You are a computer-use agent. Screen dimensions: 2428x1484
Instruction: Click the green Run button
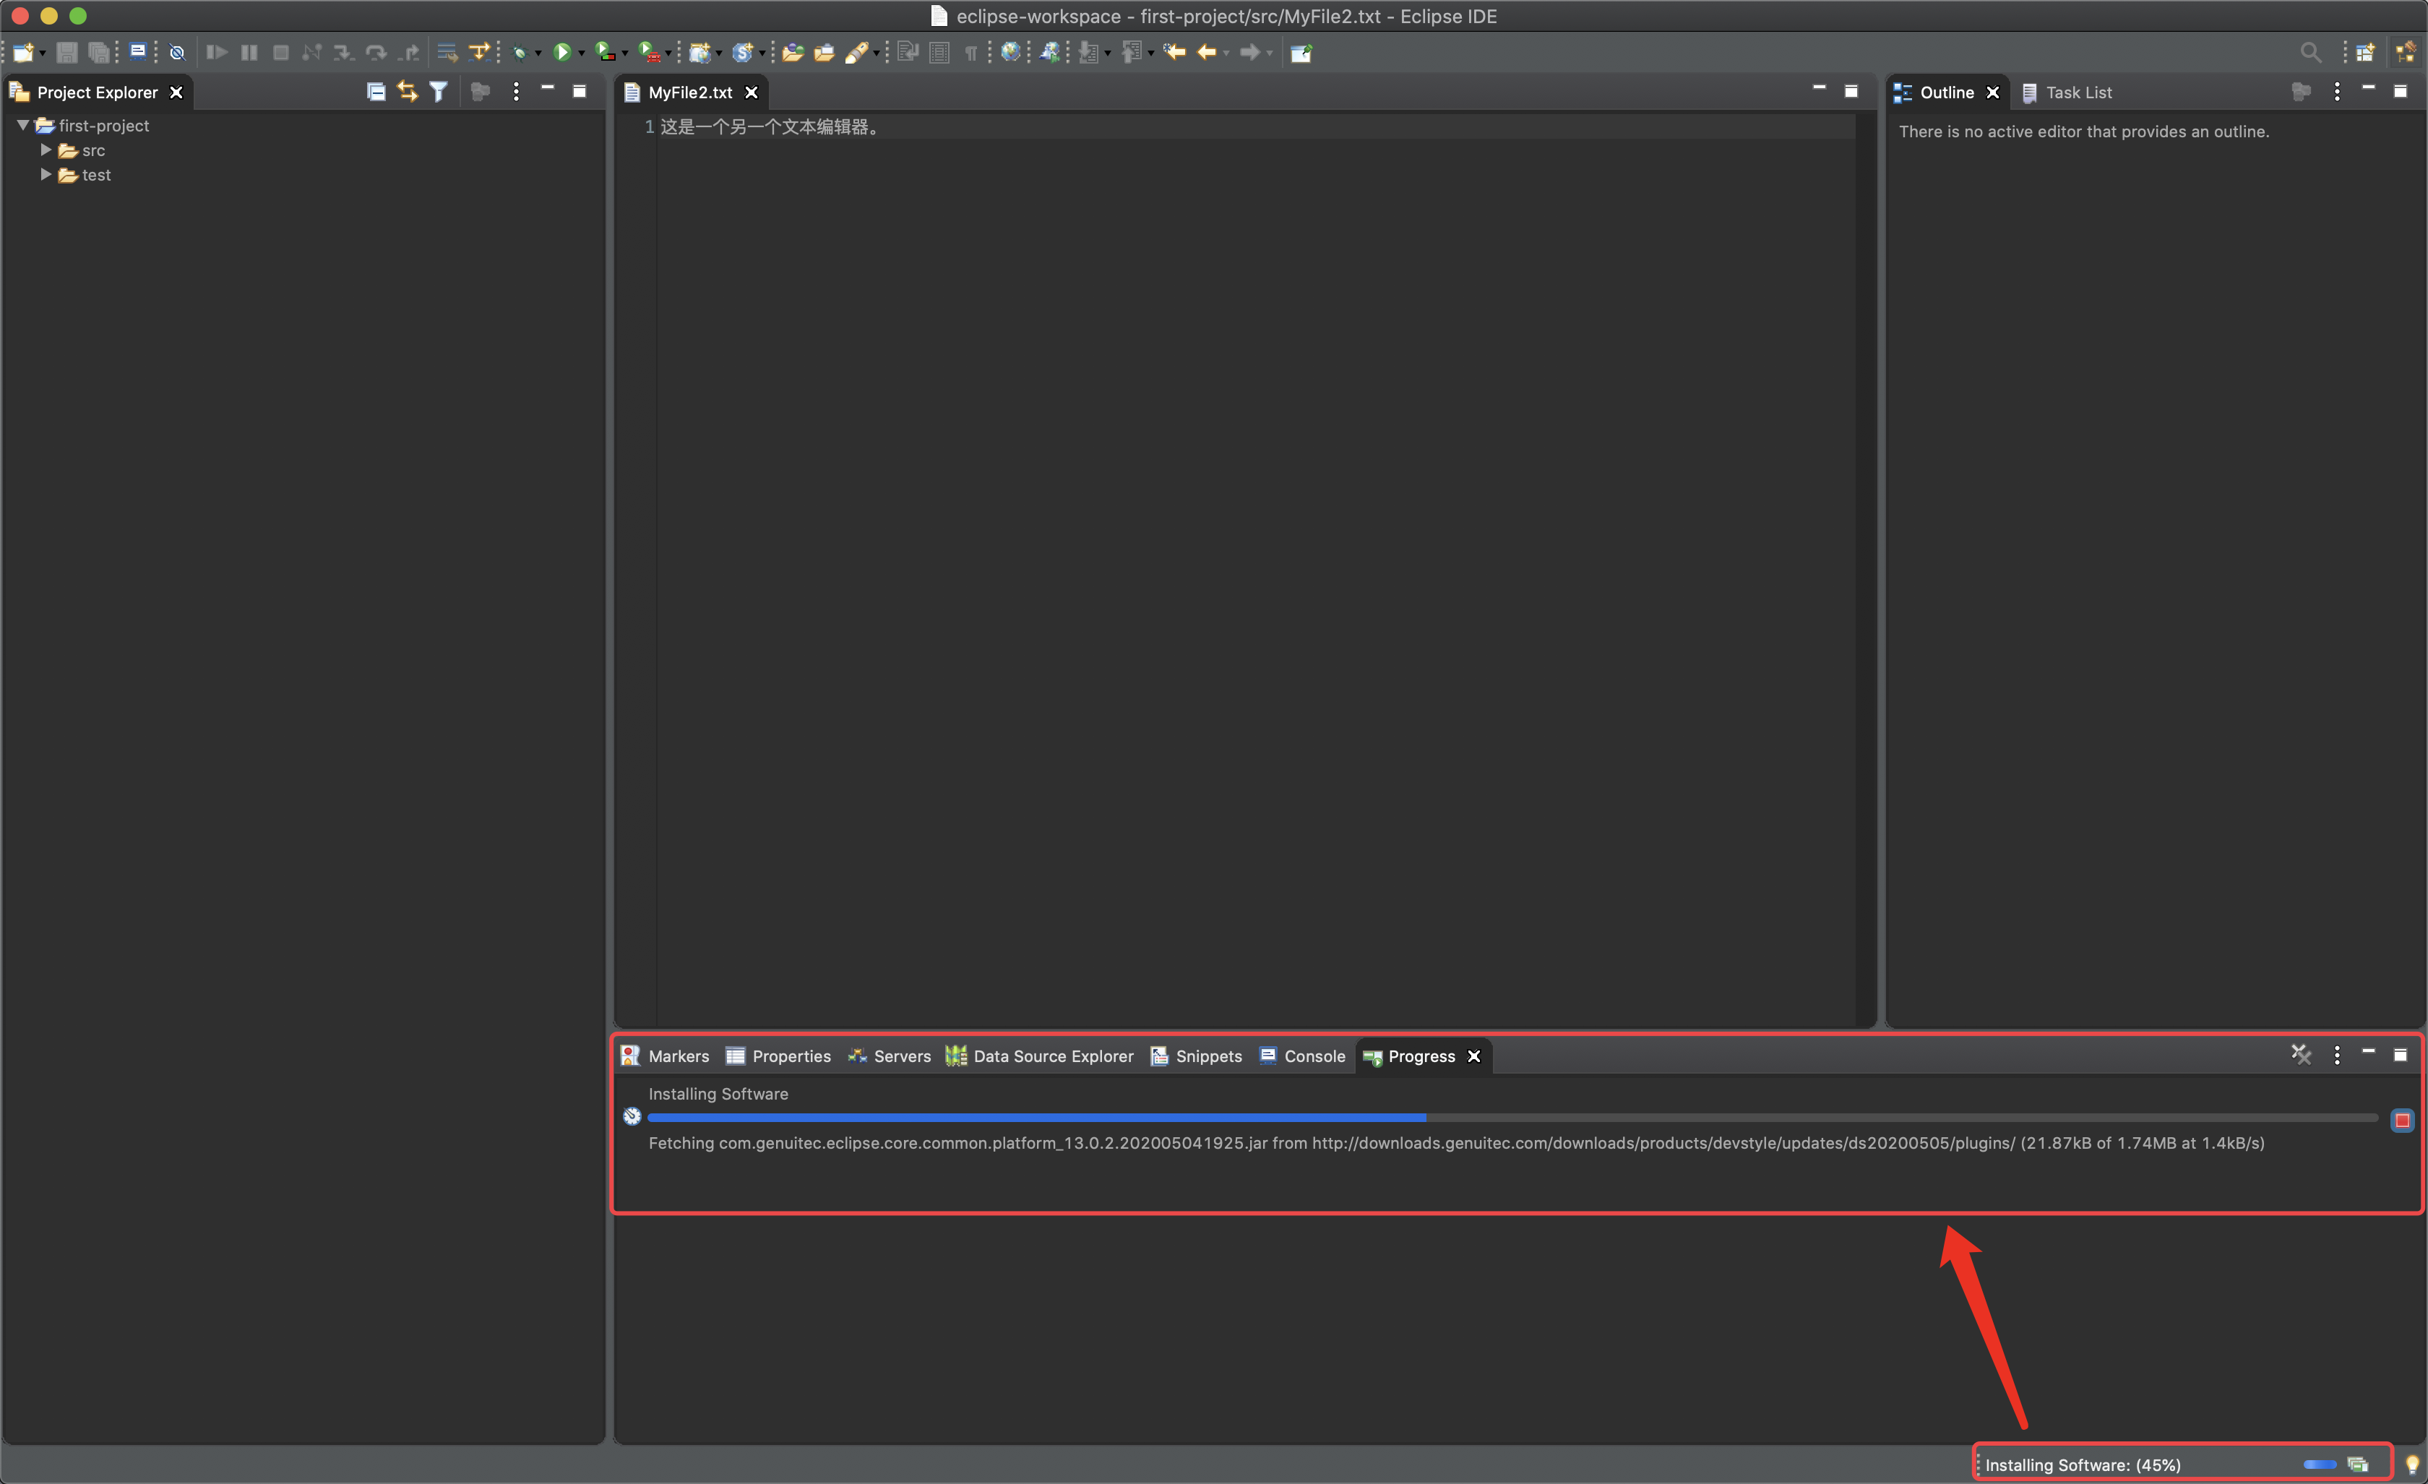coord(561,52)
